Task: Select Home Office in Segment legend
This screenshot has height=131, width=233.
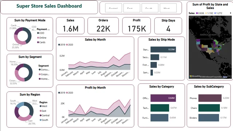Action: [44, 79]
